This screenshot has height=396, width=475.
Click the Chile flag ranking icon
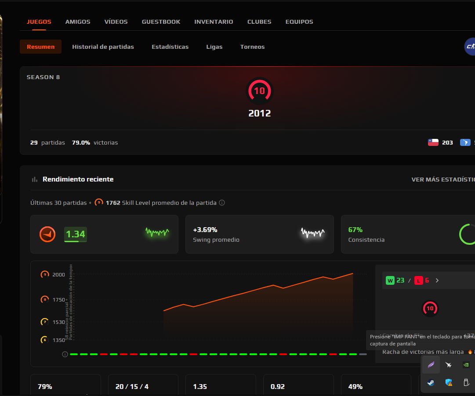point(433,142)
